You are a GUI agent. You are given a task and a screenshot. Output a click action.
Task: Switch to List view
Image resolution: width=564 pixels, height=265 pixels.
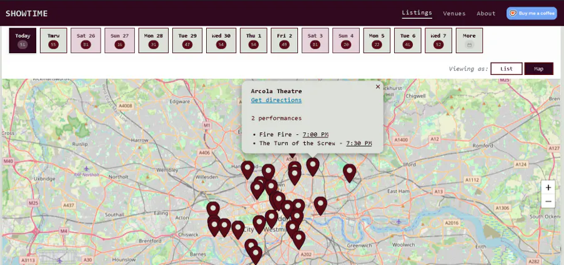(x=506, y=68)
